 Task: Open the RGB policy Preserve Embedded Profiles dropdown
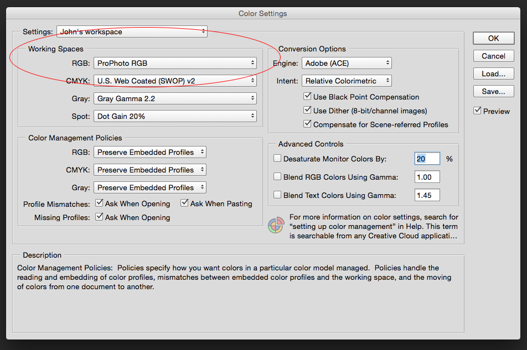pos(150,153)
